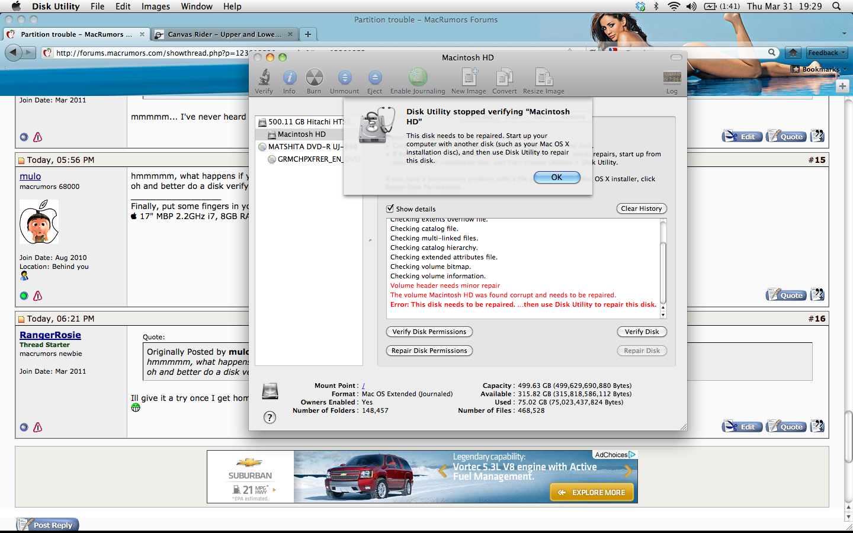
Task: Add a new browser tab with plus
Action: coord(308,34)
